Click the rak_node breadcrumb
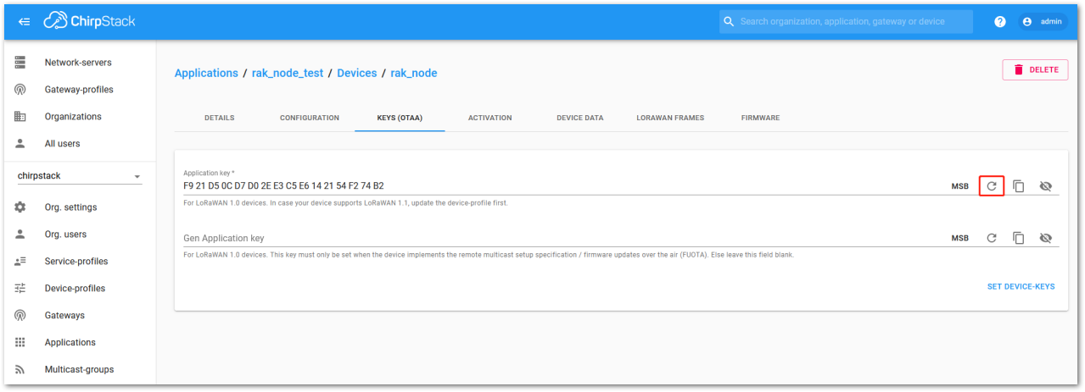This screenshot has width=1085, height=392. pyautogui.click(x=414, y=74)
